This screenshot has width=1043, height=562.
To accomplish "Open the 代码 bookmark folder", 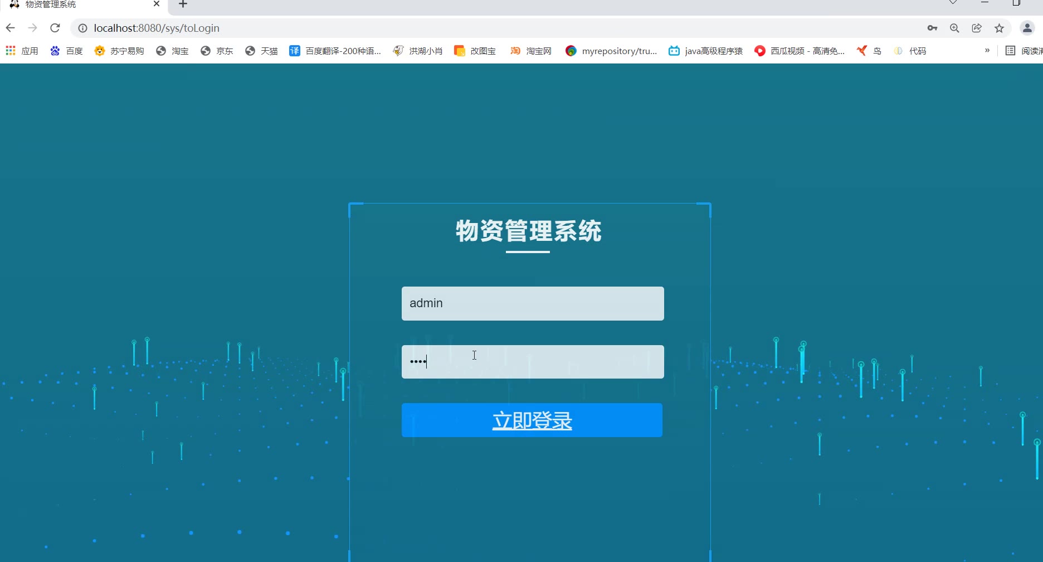I will (910, 51).
